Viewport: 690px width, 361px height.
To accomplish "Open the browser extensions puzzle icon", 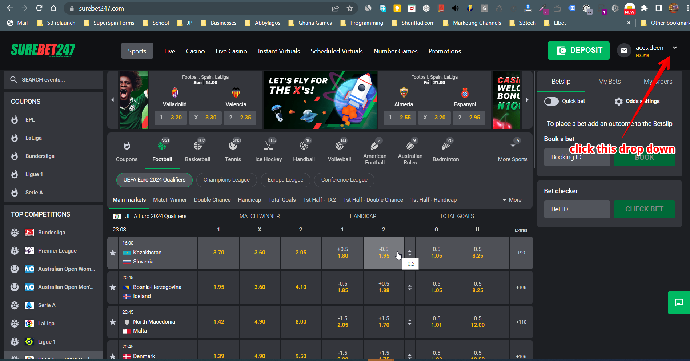I will (x=644, y=8).
